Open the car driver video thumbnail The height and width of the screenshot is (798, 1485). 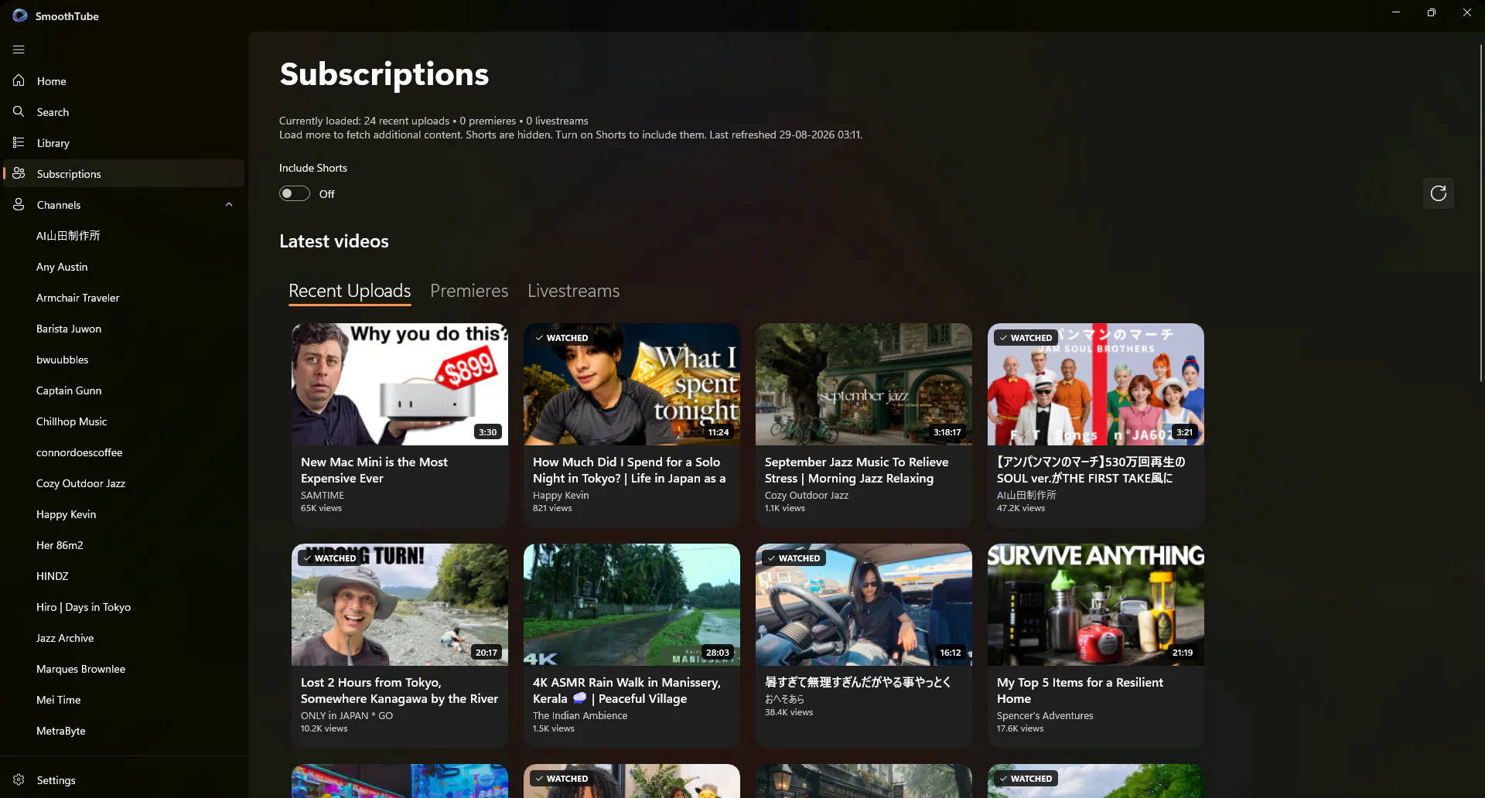coord(864,605)
